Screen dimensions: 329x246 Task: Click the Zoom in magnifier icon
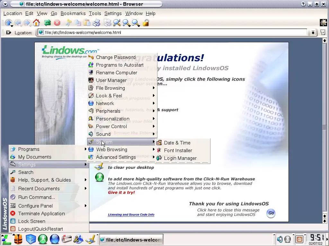(x=127, y=23)
